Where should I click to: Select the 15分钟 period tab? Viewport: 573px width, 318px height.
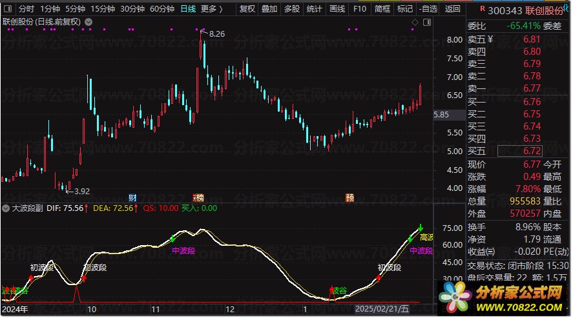click(103, 9)
